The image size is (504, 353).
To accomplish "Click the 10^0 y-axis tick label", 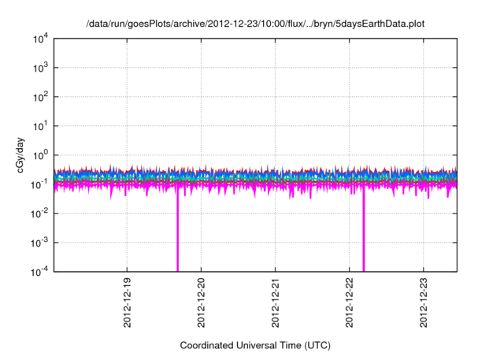I will point(40,155).
